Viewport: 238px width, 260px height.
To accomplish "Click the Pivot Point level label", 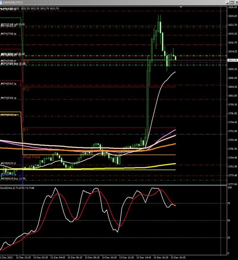I will coord(32,157).
